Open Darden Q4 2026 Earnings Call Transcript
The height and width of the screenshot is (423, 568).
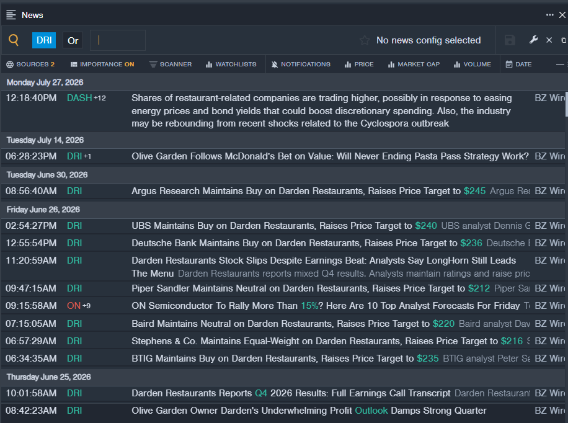pos(291,393)
